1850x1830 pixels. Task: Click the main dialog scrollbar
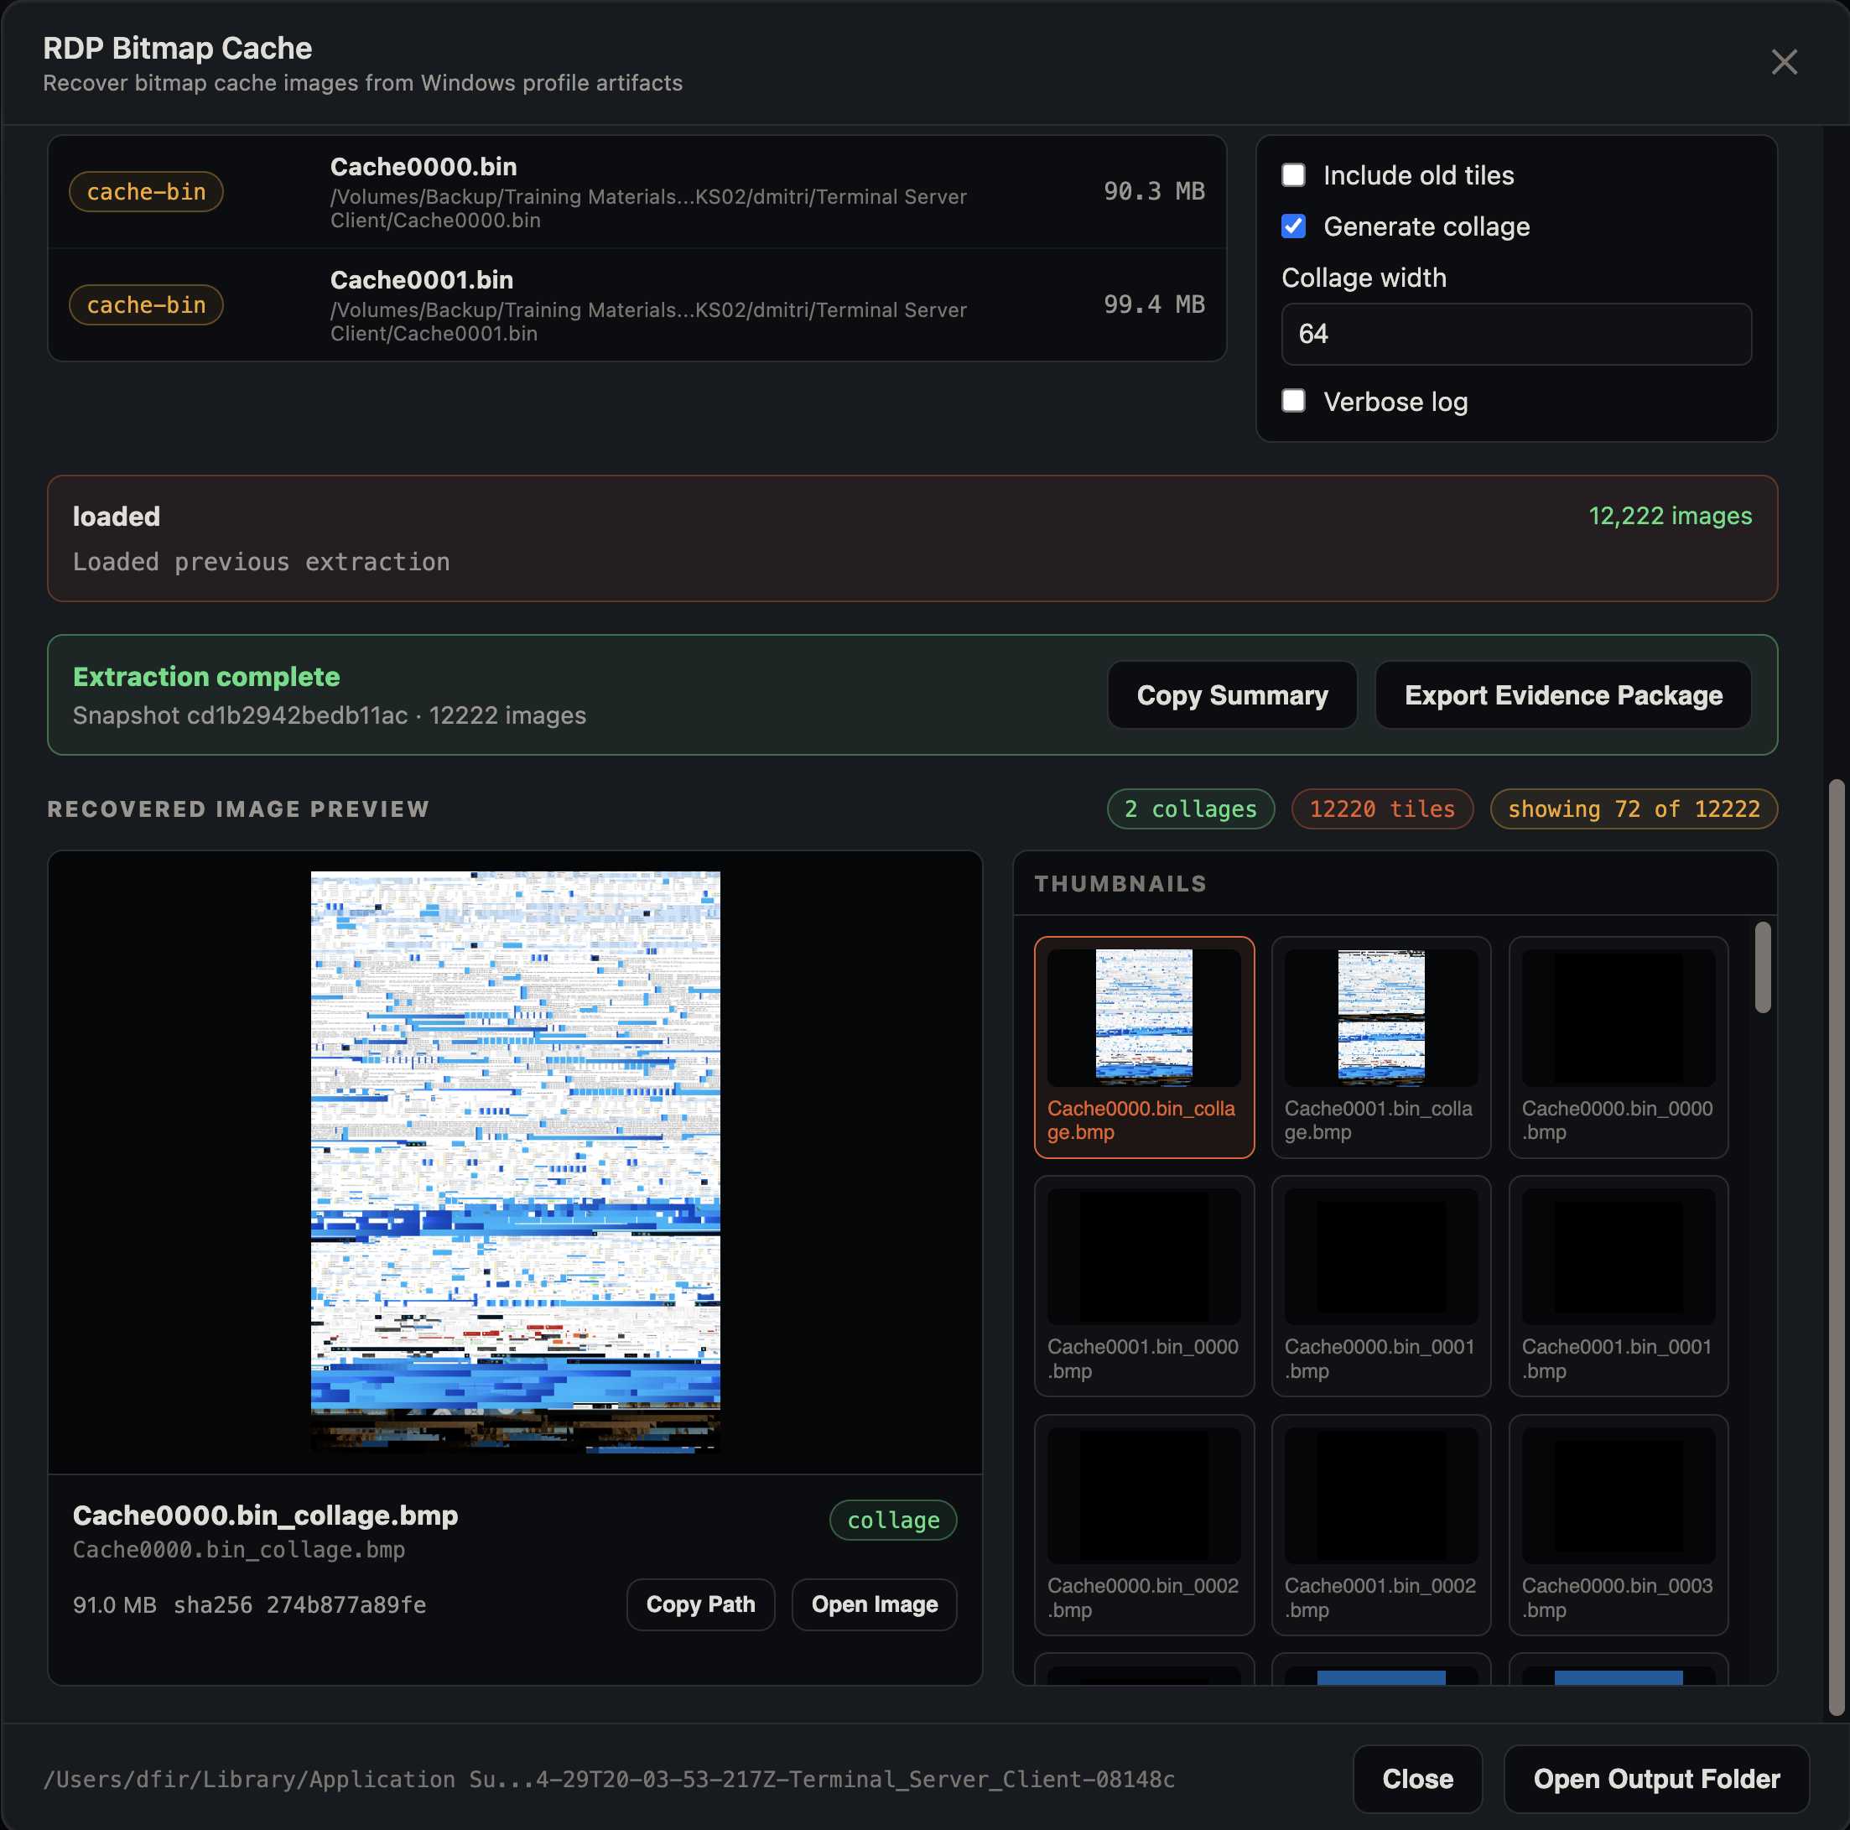pyautogui.click(x=1836, y=1247)
